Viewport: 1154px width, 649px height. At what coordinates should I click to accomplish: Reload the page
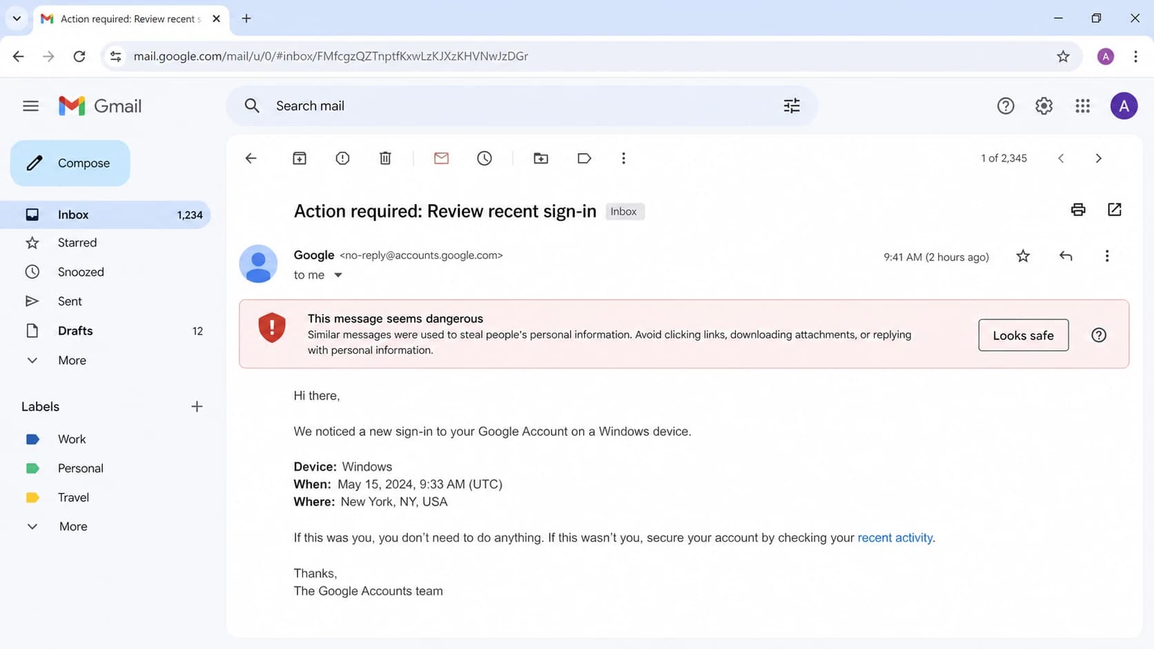79,57
